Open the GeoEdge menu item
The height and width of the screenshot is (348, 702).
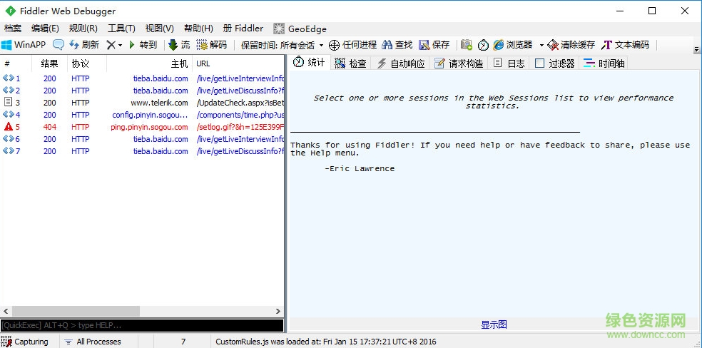click(x=300, y=29)
